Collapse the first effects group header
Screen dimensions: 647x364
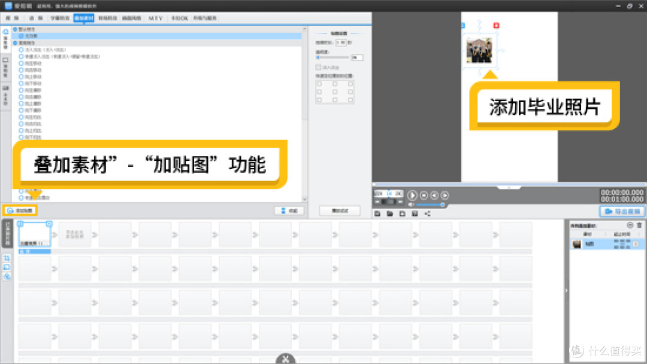point(15,29)
